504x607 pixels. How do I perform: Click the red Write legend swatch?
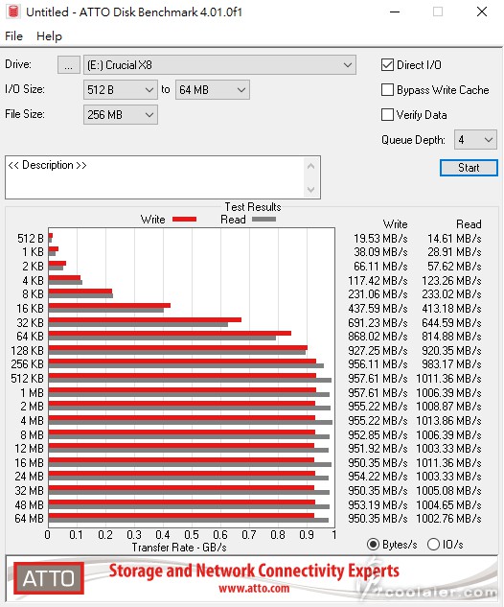(x=185, y=219)
